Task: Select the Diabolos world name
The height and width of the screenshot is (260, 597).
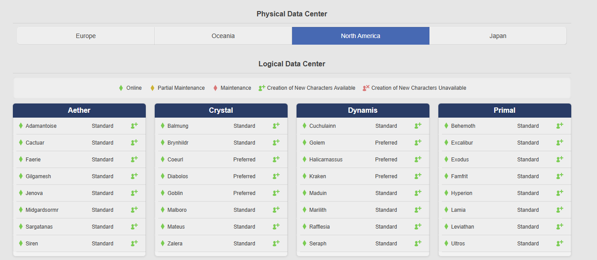Action: 178,176
